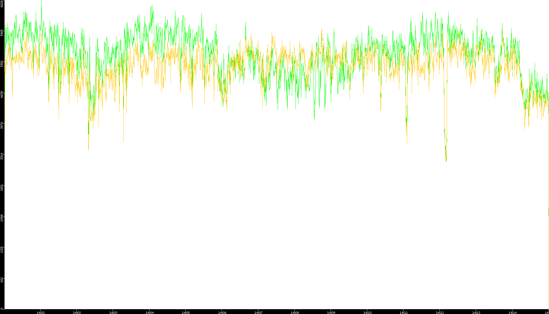Click the orange dip bottom just after 14:02
The image size is (549, 314).
[x=89, y=150]
